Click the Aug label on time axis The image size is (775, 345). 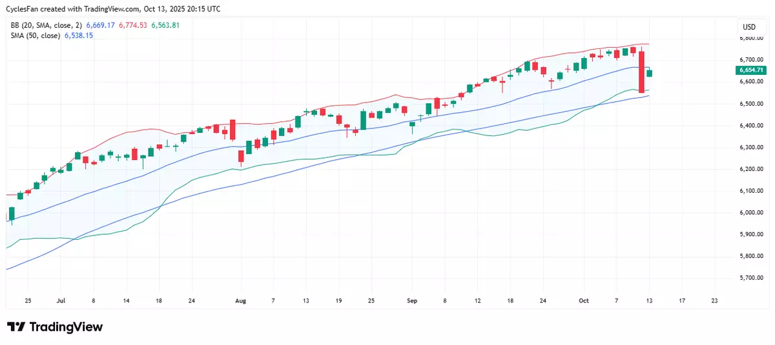point(241,301)
